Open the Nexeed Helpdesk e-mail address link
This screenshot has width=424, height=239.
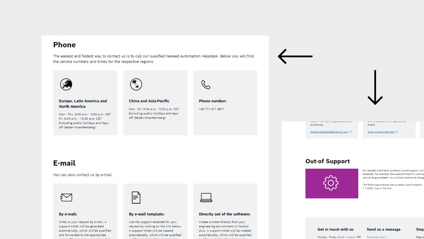[329, 132]
